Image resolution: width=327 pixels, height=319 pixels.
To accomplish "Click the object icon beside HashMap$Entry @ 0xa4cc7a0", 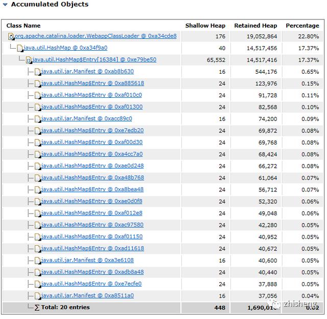I will click(38, 155).
